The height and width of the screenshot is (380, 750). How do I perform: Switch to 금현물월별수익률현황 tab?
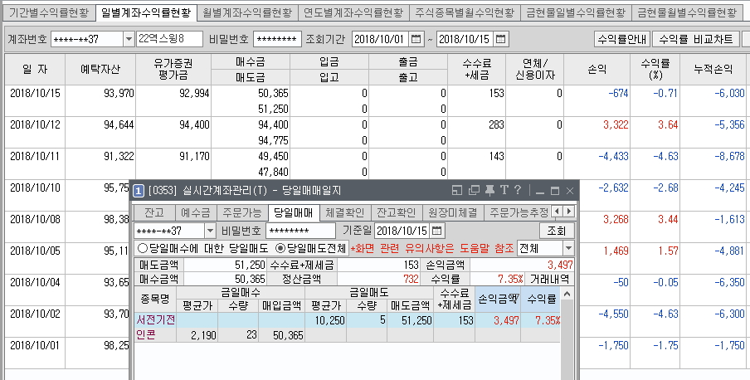click(686, 13)
